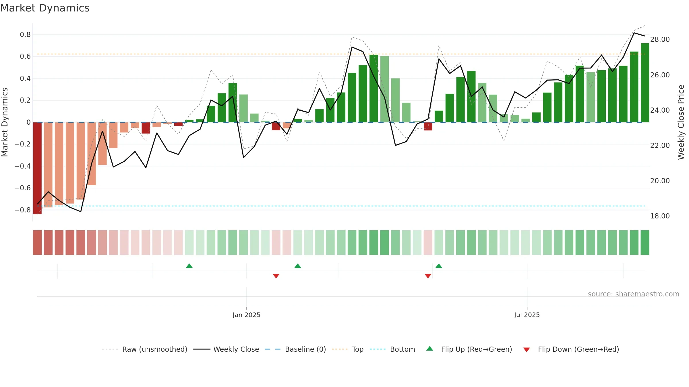Click the second green flip-up marker on timeline
689x387 pixels.
pyautogui.click(x=298, y=266)
